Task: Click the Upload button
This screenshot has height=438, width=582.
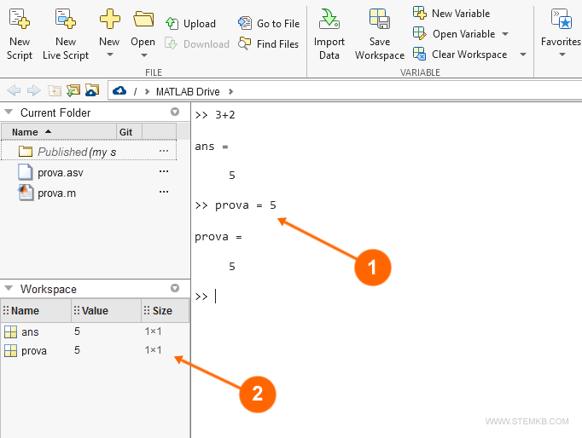Action: pos(191,24)
